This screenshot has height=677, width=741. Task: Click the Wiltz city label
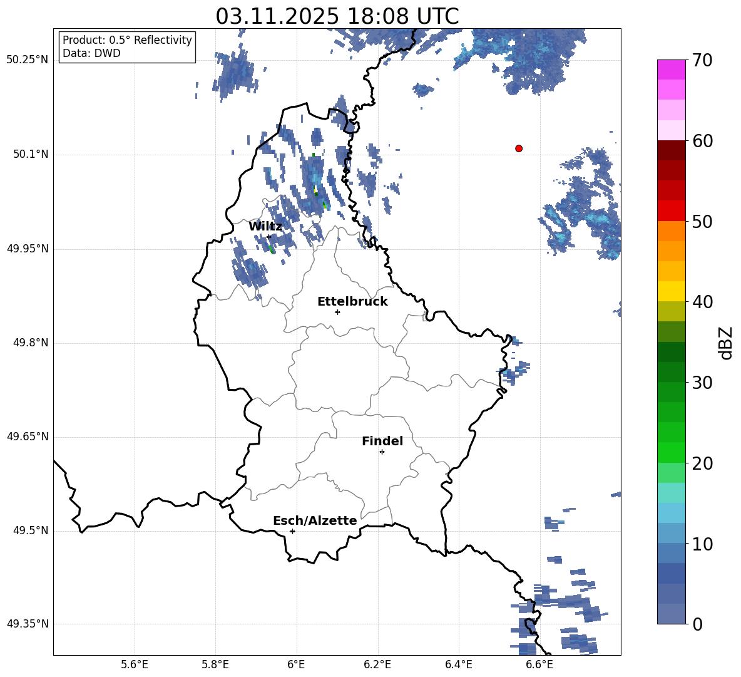(265, 227)
